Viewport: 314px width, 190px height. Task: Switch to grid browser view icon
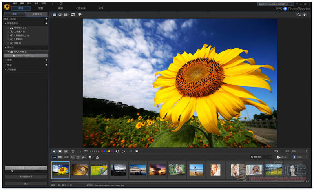(66, 15)
